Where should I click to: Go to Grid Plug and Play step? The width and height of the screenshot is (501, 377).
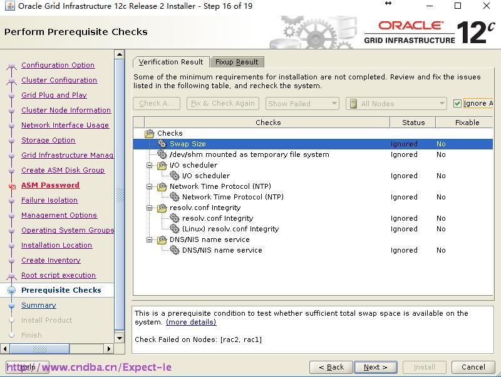tap(54, 95)
